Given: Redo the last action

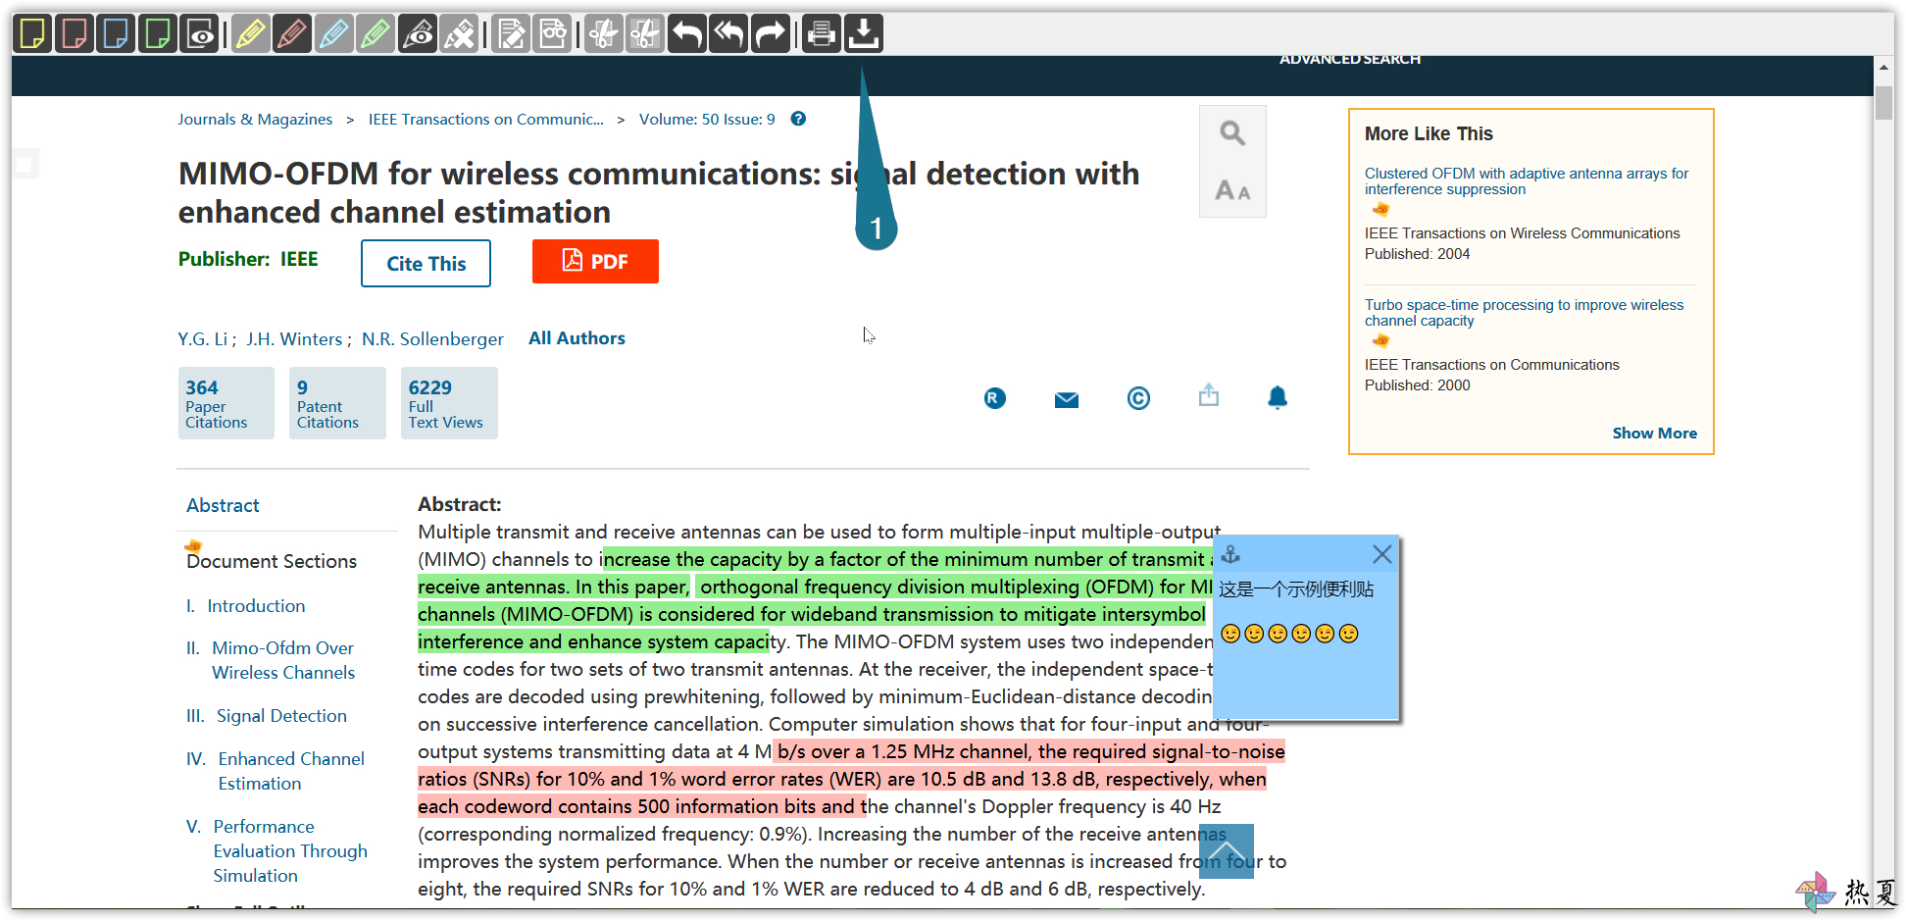Looking at the screenshot, I should (x=771, y=33).
